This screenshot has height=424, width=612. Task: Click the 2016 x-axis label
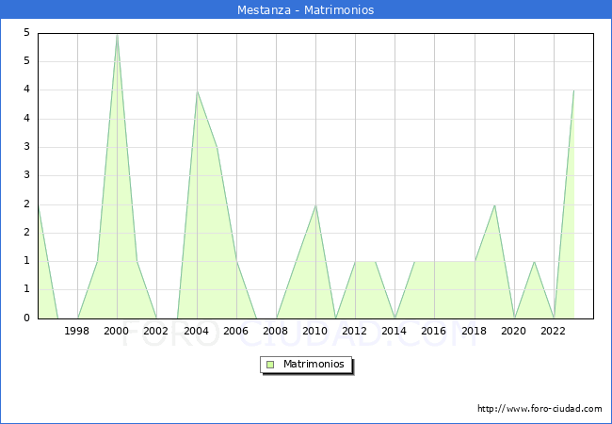point(434,331)
